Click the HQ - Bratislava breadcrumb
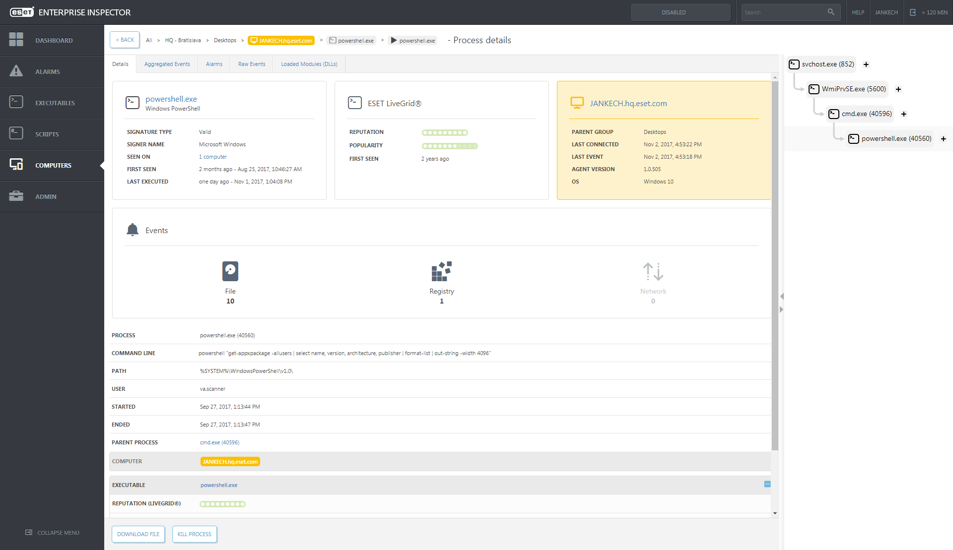 (183, 40)
